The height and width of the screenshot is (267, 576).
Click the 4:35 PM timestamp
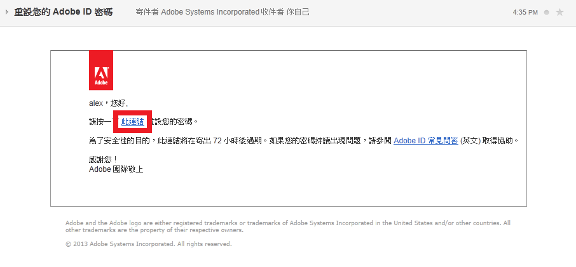525,12
